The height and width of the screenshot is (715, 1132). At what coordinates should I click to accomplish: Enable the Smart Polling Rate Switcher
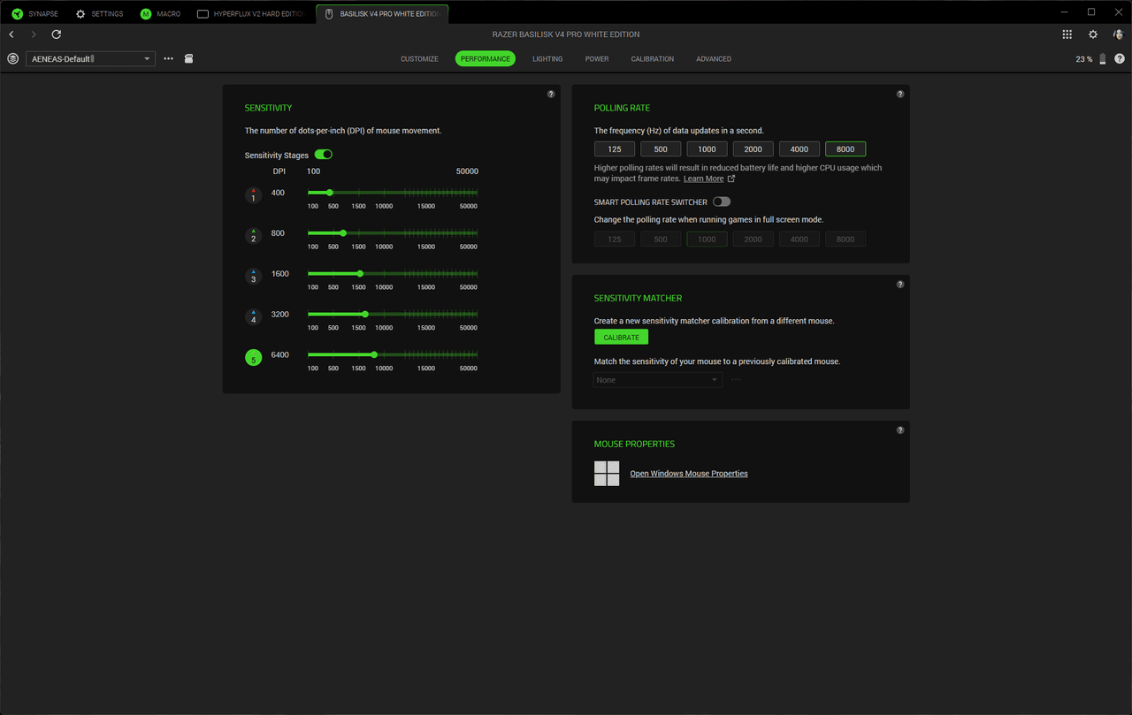coord(722,202)
